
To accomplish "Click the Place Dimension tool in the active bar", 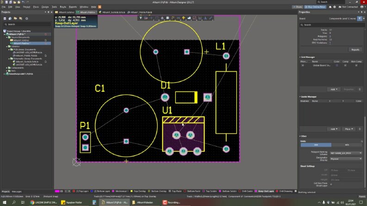I will pyautogui.click(x=200, y=18).
